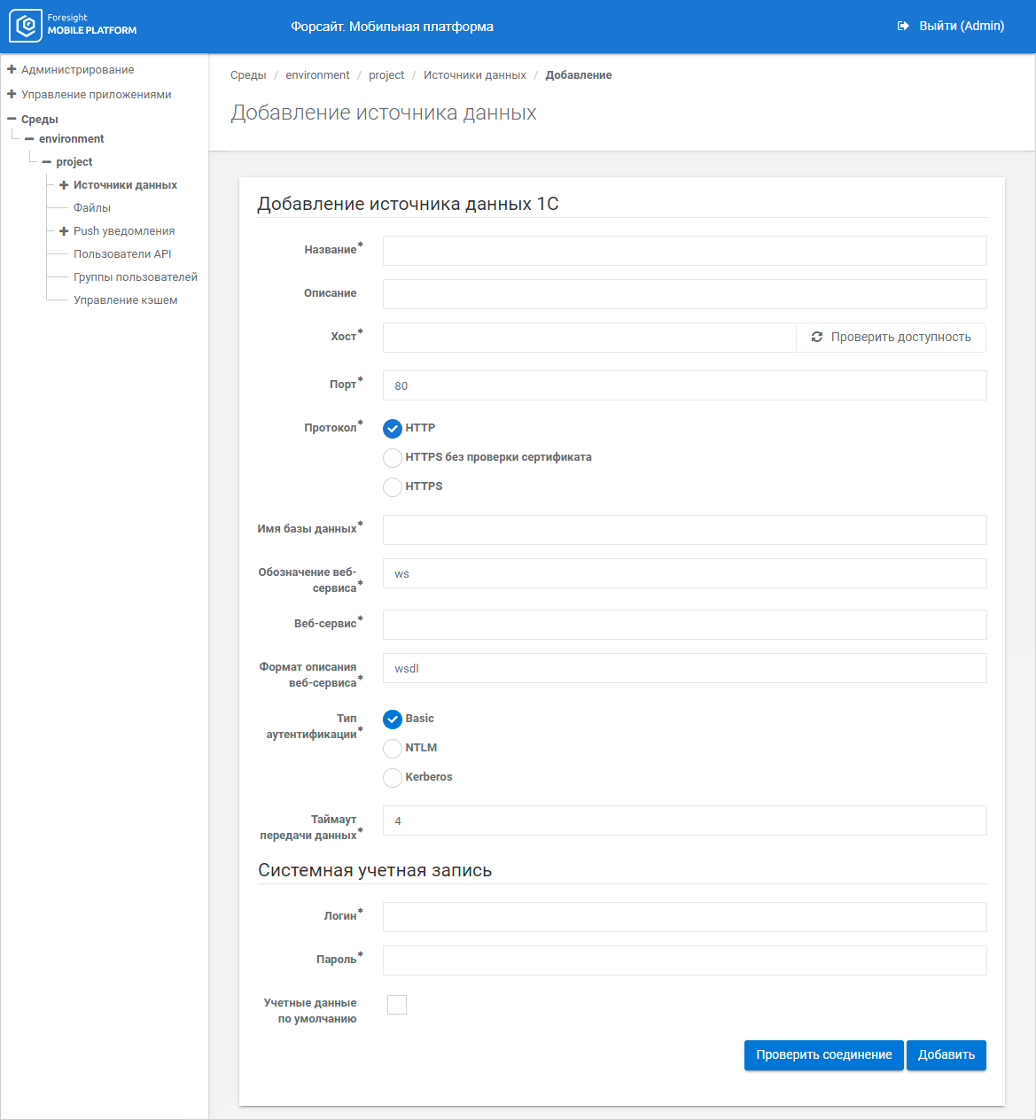Go to environment breadcrumb
The width and height of the screenshot is (1036, 1120).
click(317, 75)
